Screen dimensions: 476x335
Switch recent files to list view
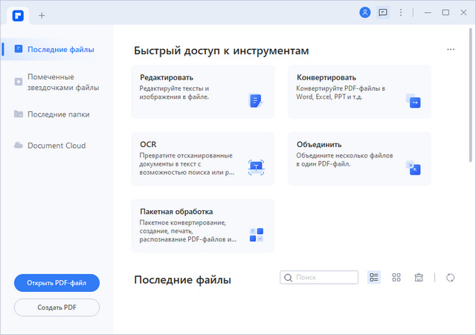(x=374, y=278)
